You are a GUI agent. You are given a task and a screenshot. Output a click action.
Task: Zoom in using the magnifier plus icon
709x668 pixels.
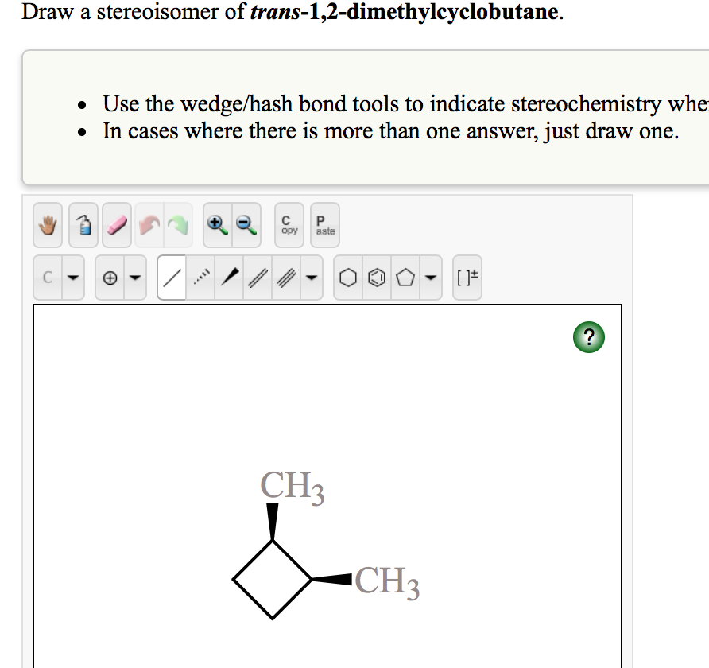pos(215,224)
